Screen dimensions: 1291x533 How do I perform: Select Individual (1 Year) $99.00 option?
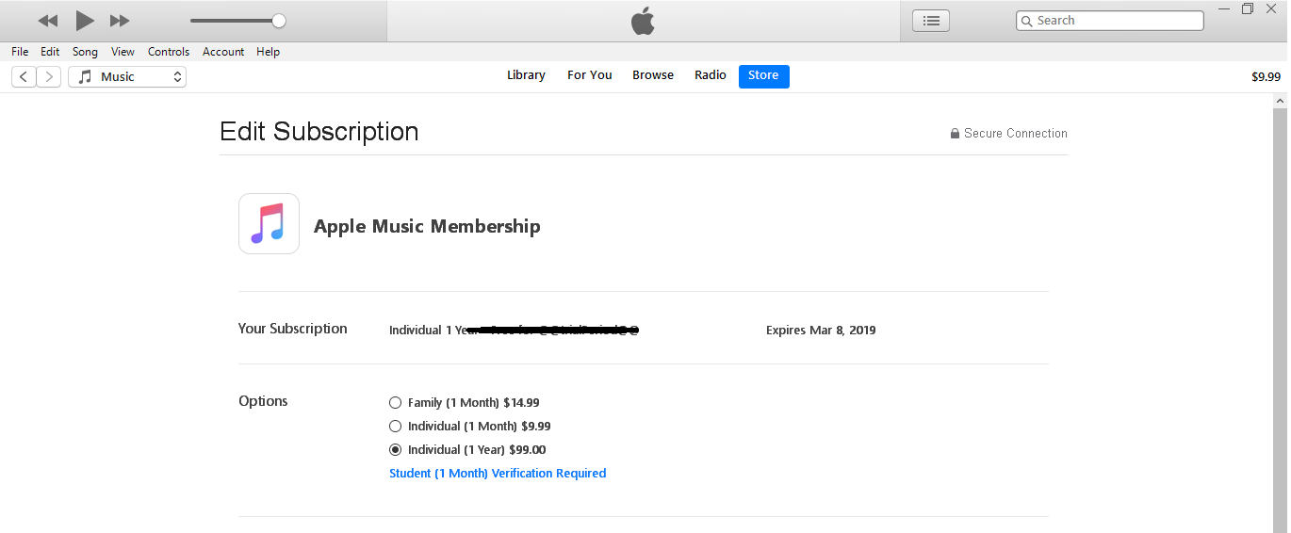click(396, 450)
